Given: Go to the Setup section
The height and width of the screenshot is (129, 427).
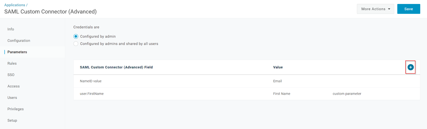Looking at the screenshot, I should [x=12, y=121].
